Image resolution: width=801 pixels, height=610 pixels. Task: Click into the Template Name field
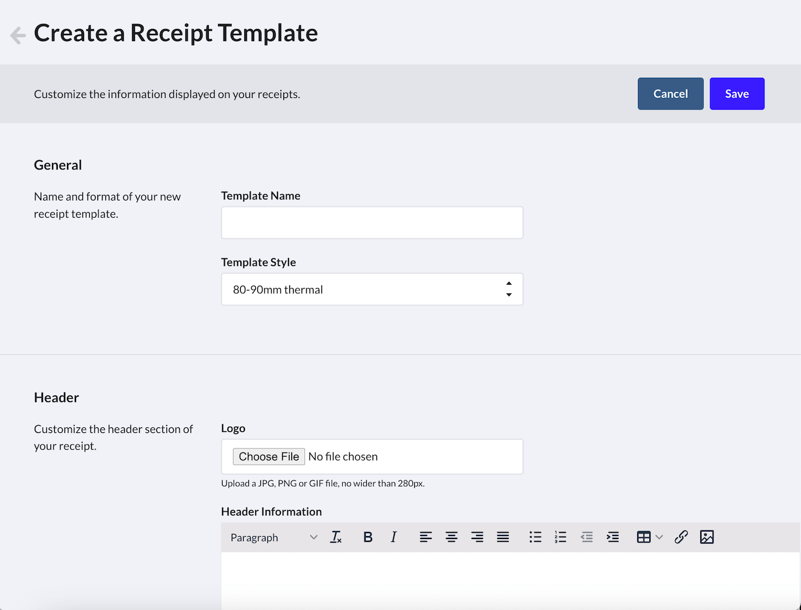(x=372, y=223)
